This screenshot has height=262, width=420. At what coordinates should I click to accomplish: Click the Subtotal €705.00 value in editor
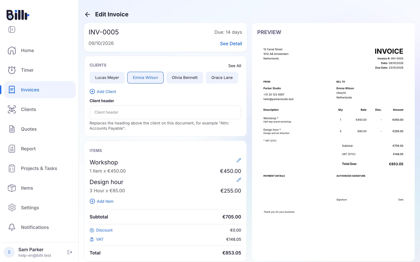click(232, 217)
